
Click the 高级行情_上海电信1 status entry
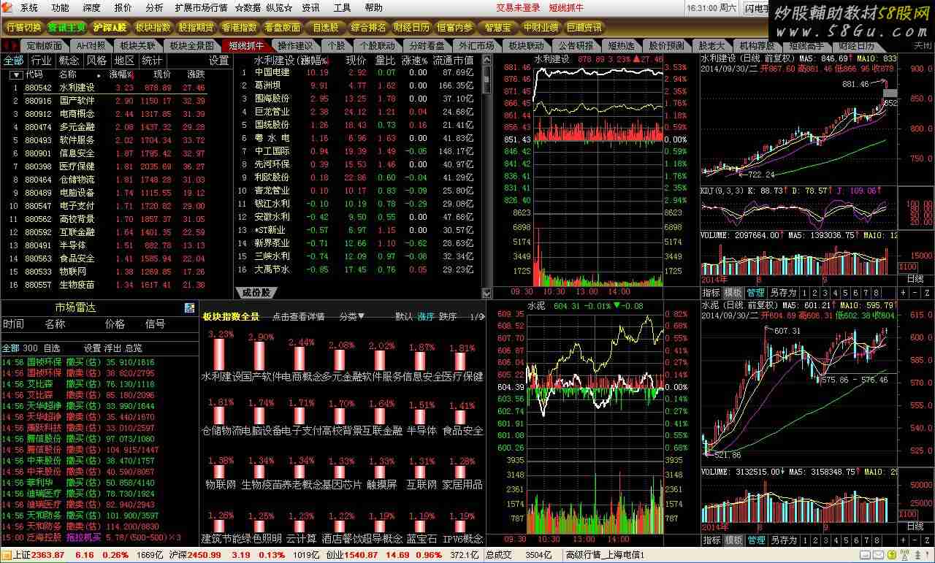pyautogui.click(x=605, y=555)
